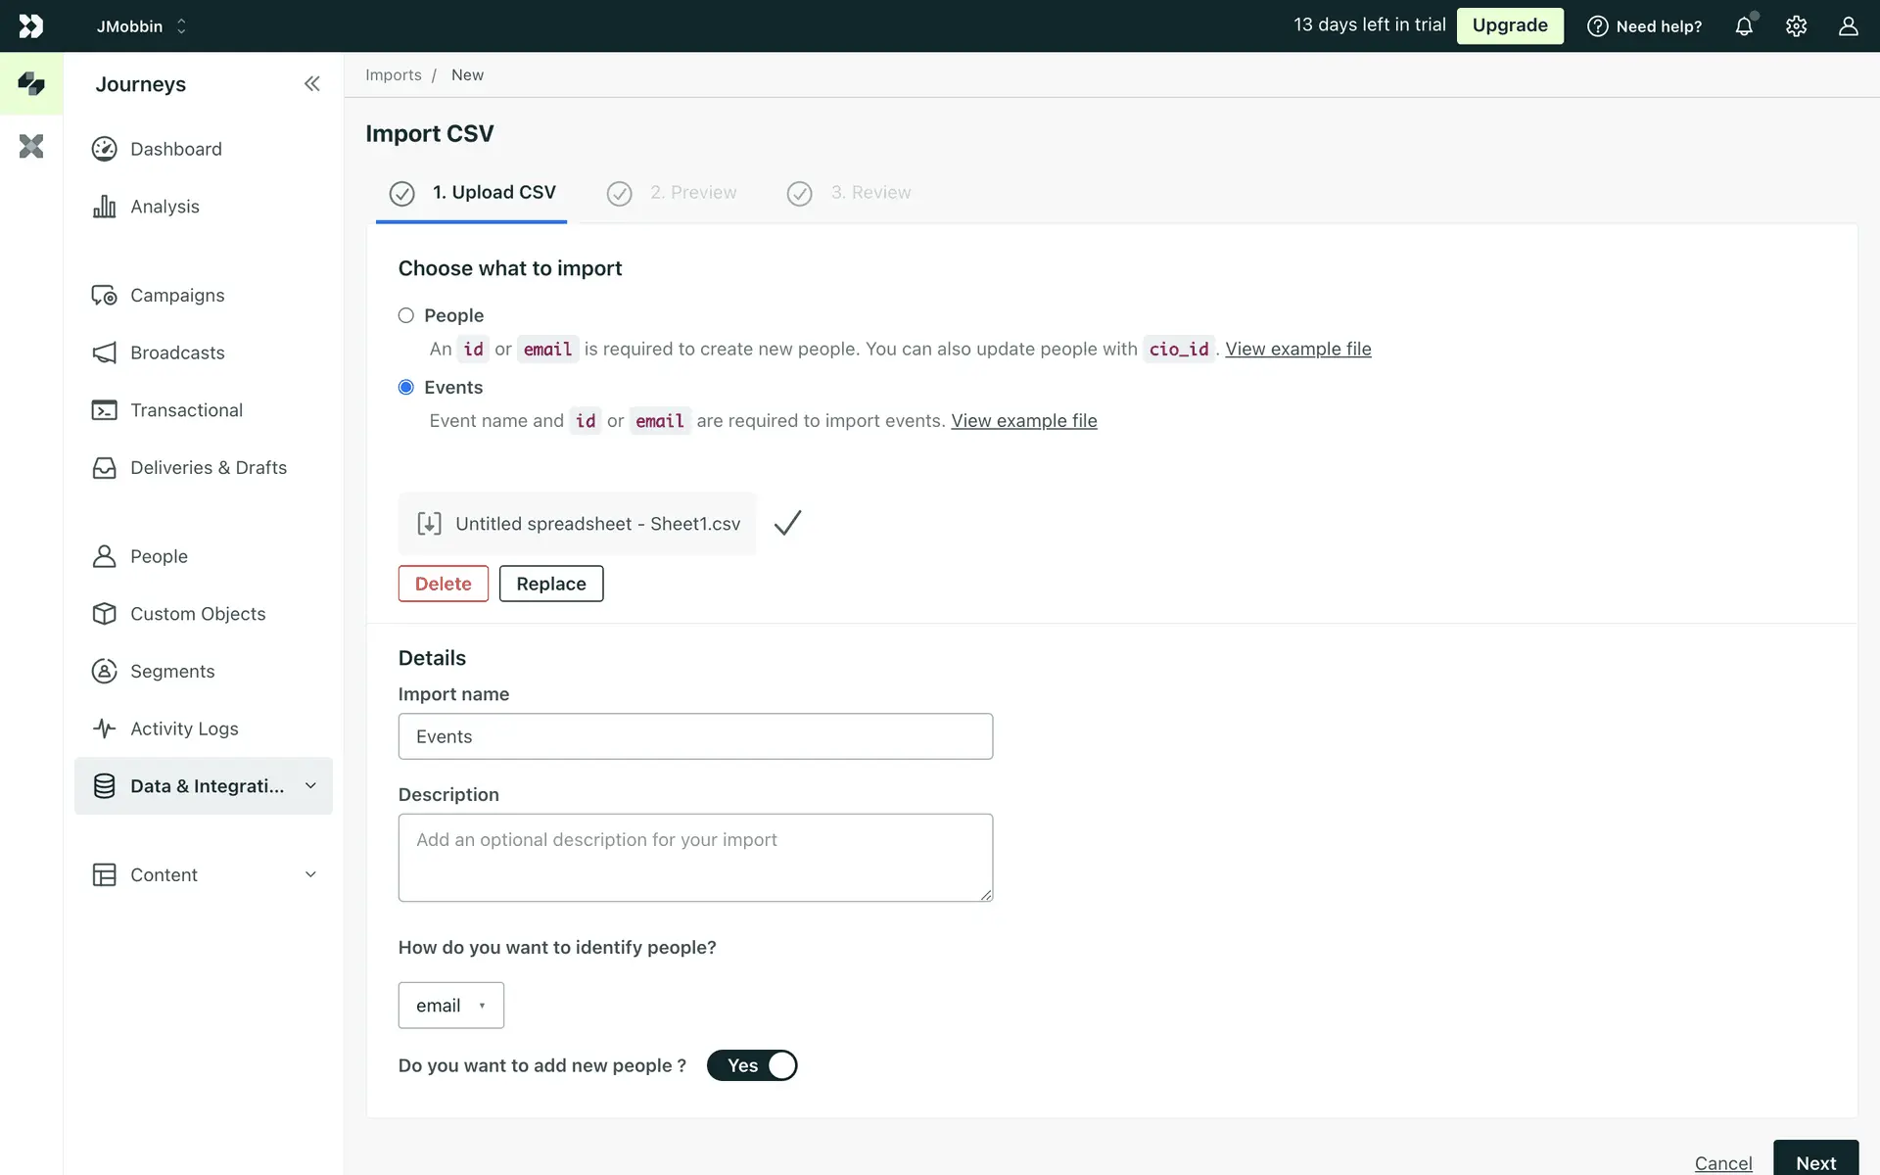Open Custom Objects section

coord(198,614)
